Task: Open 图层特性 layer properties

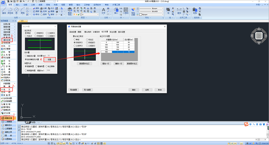Action: pos(70,12)
